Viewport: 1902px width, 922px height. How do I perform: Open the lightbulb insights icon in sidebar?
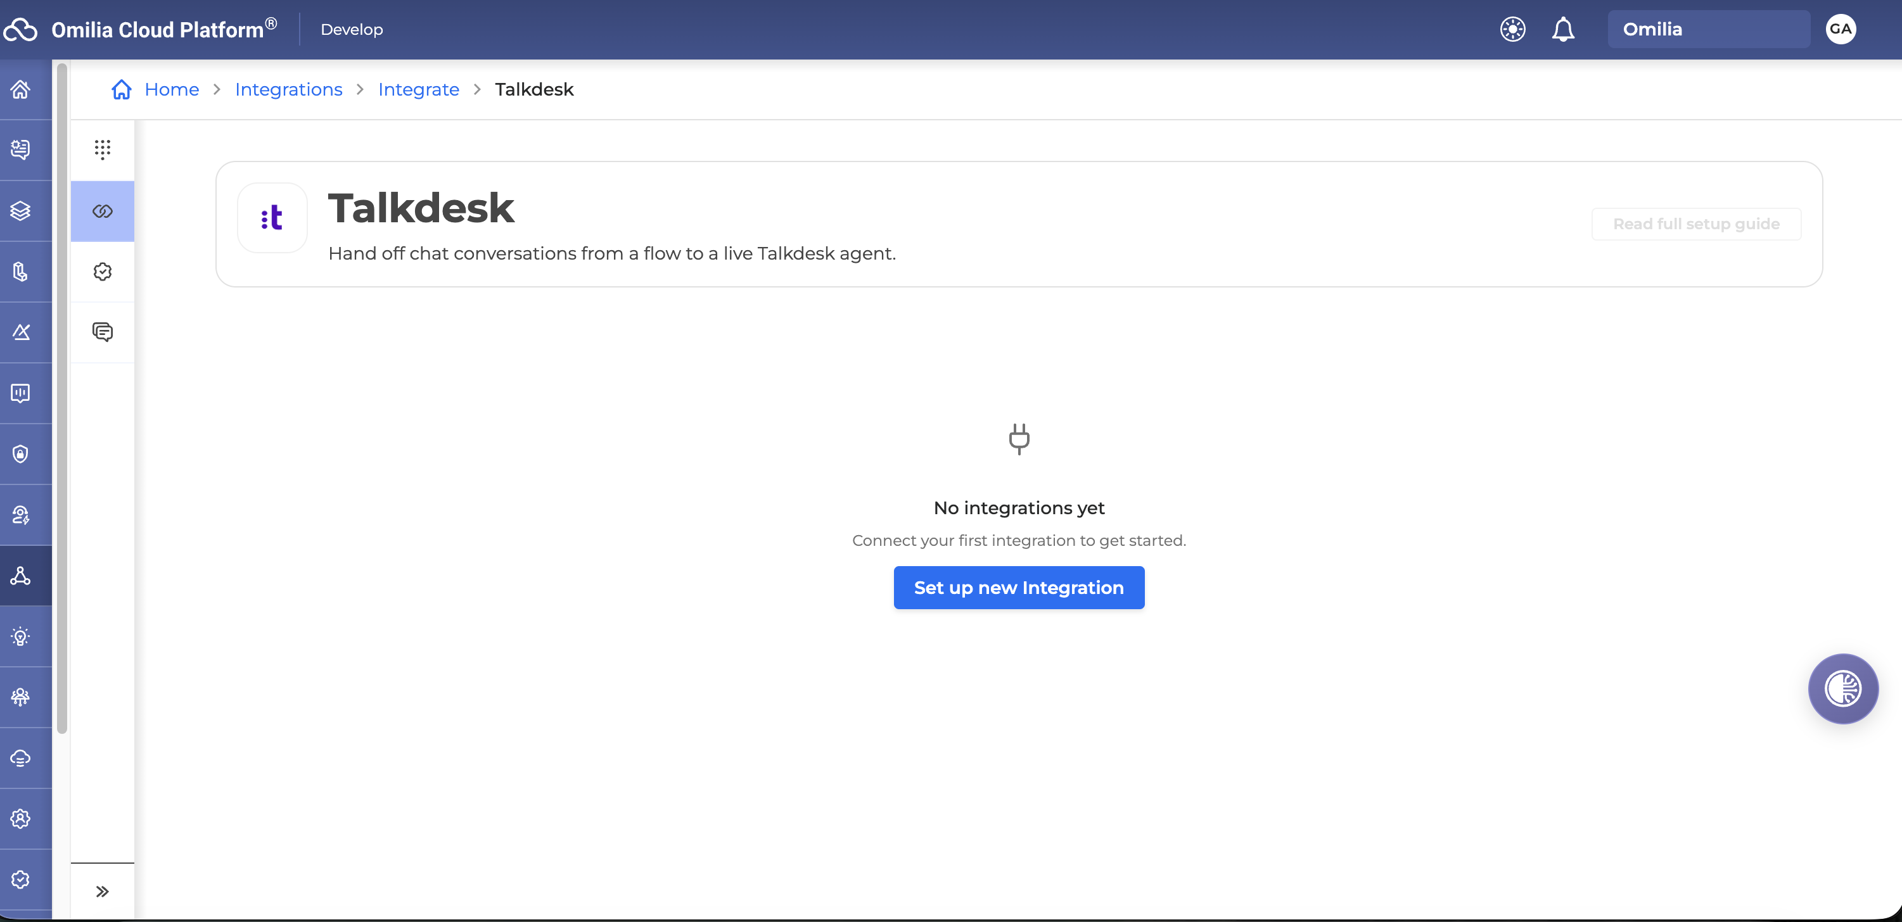click(21, 636)
